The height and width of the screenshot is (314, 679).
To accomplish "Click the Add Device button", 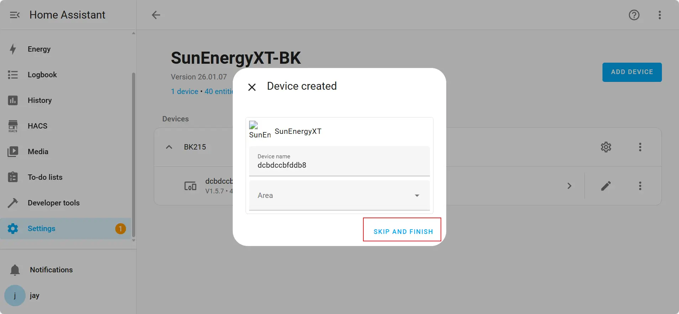I will point(632,72).
